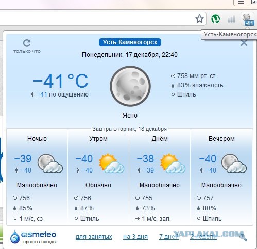This screenshot has height=249, width=257.
Task: Open the 'для занятых' forecast link
Action: pos(94,237)
